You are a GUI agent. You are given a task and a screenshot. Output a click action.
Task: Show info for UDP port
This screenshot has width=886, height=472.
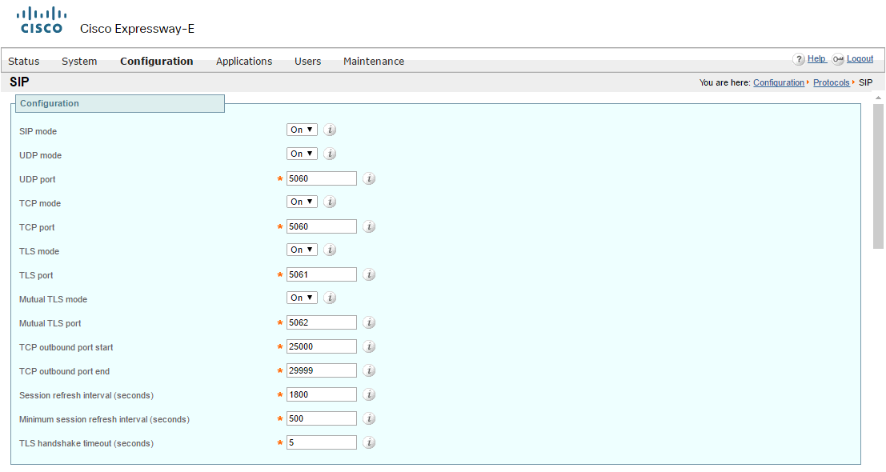click(x=369, y=178)
